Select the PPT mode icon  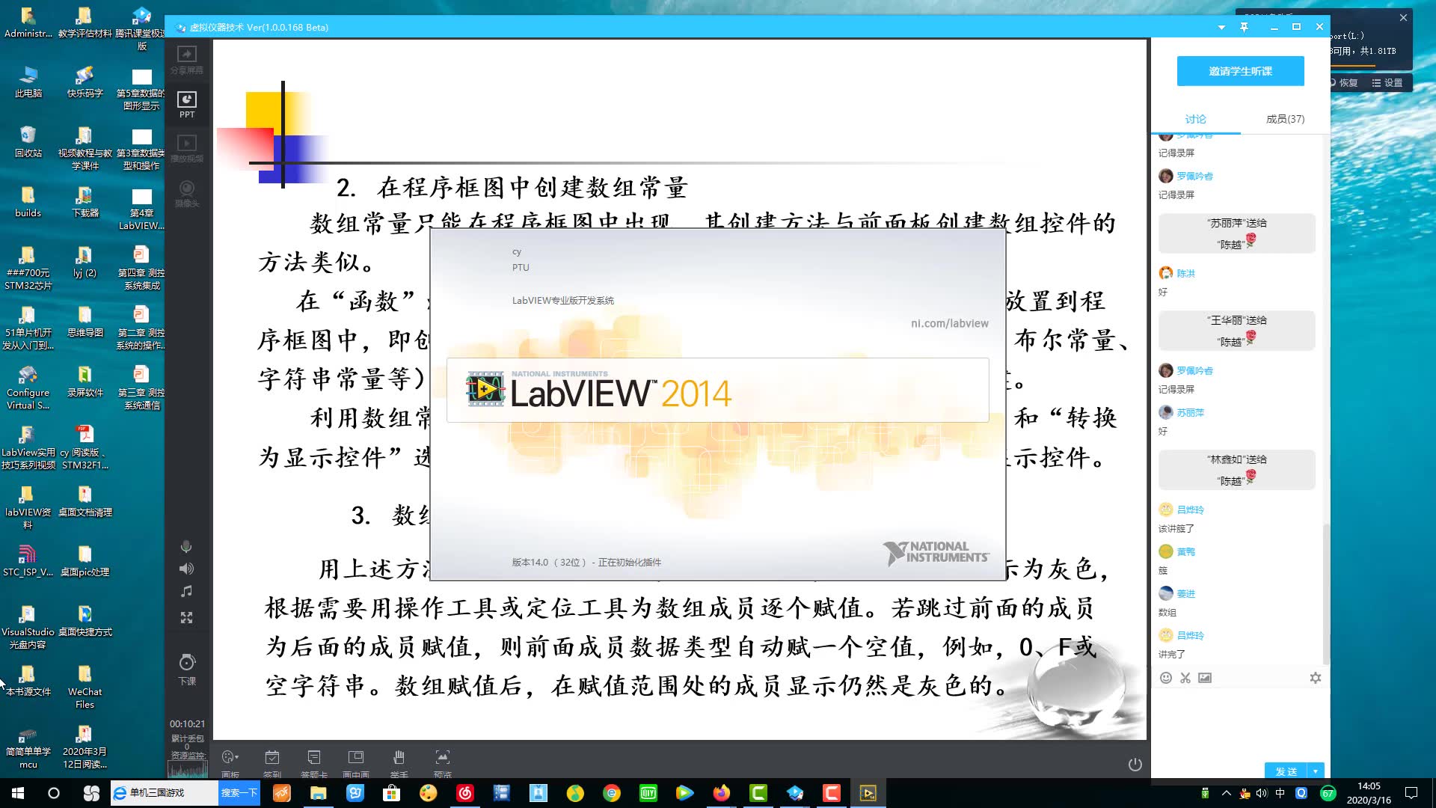[187, 105]
